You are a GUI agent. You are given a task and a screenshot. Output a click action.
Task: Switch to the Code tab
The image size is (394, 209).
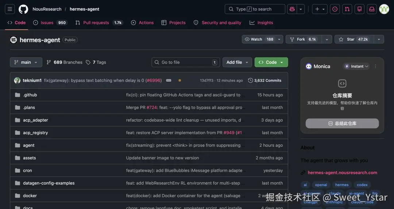16,23
